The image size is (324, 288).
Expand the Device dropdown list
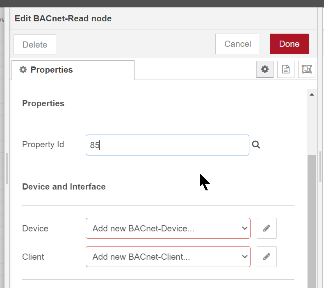(168, 228)
